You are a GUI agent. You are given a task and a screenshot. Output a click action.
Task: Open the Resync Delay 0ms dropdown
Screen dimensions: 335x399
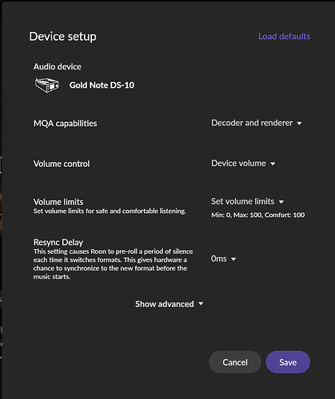(x=223, y=259)
